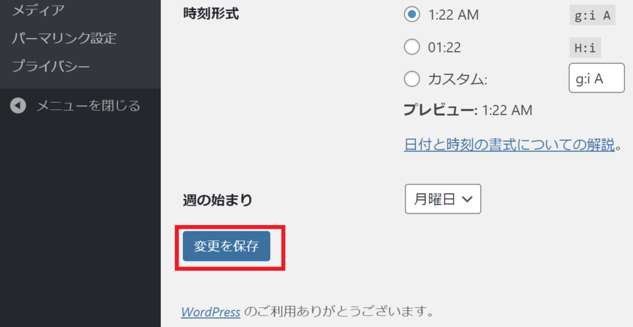The height and width of the screenshot is (327, 633).
Task: Click the 変更を保存 button
Action: 226,246
